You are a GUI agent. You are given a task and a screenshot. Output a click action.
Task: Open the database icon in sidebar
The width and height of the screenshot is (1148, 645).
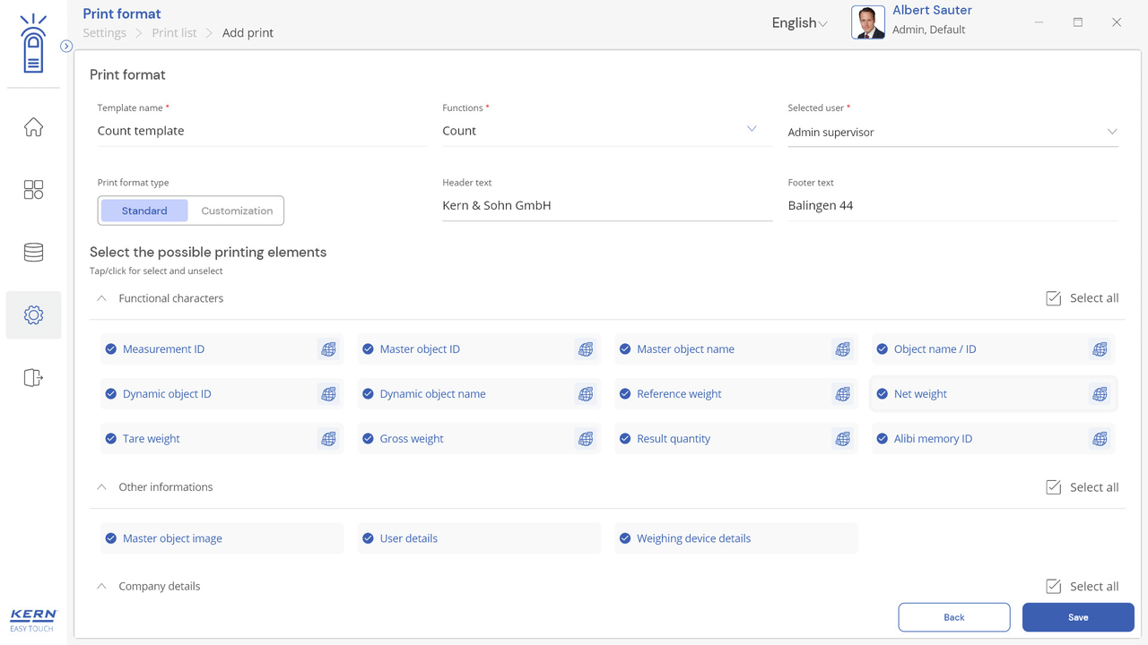pos(33,253)
